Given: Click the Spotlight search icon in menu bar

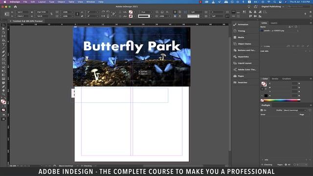Looking at the screenshot, I should point(274,2).
